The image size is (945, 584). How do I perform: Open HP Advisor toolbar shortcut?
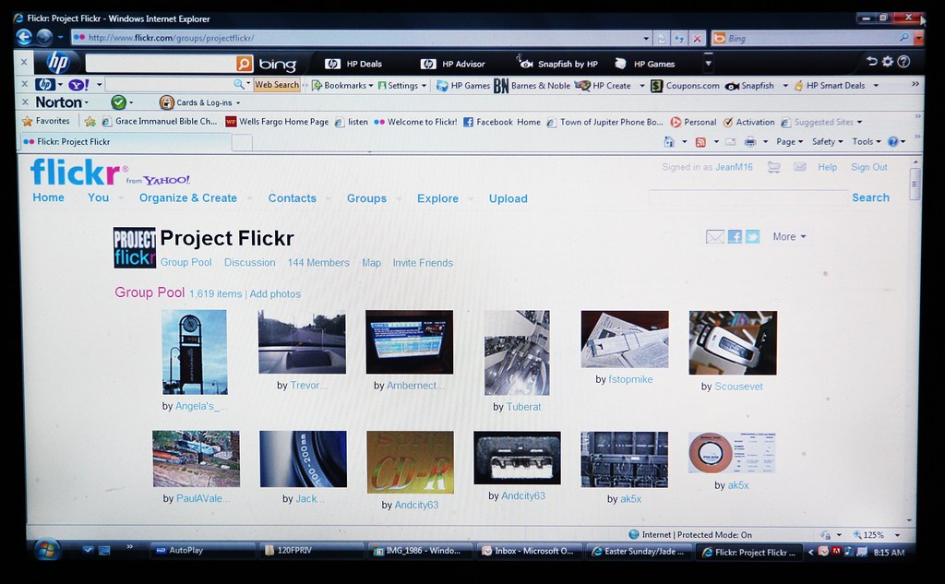click(x=452, y=64)
